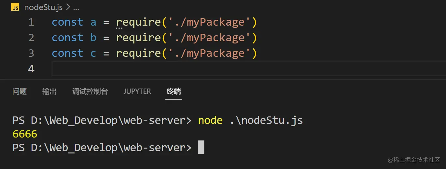The image size is (446, 169).
Task: Click the 稀土掘金技术社区 watermark
Action: pos(413,160)
